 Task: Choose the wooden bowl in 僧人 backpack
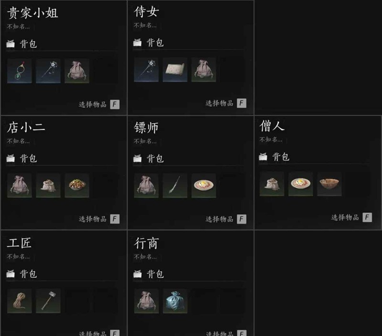(x=329, y=184)
